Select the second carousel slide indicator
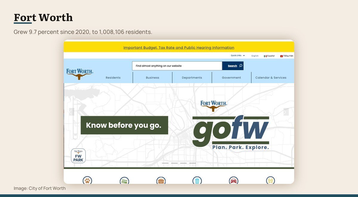Screen dimensions: 358x197 pyautogui.click(x=174, y=163)
